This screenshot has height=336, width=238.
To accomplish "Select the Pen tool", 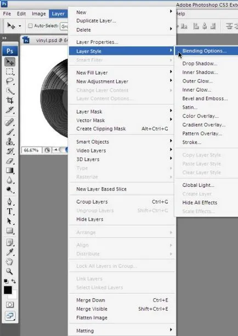I will [10, 202].
